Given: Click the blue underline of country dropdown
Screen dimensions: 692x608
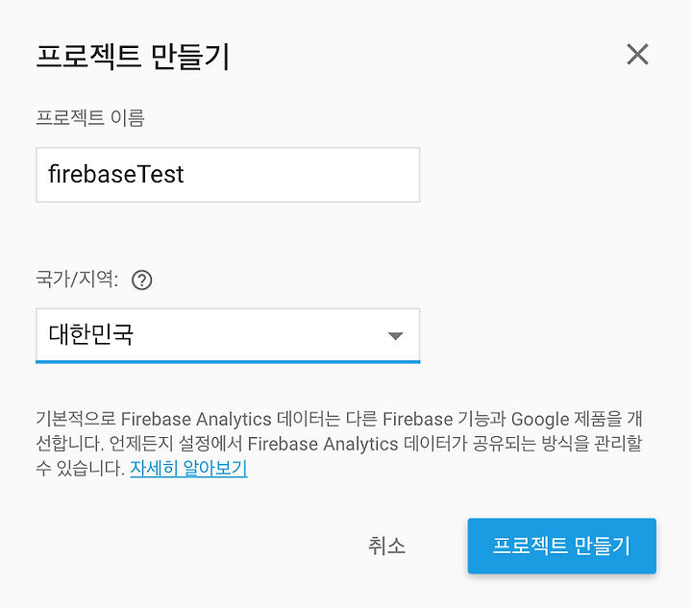Looking at the screenshot, I should click(228, 362).
